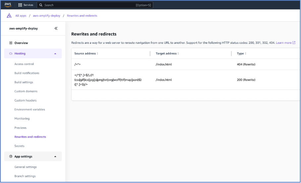Collapse the Hosting section arrow
Viewport: 301px width, 183px height.
coord(55,54)
